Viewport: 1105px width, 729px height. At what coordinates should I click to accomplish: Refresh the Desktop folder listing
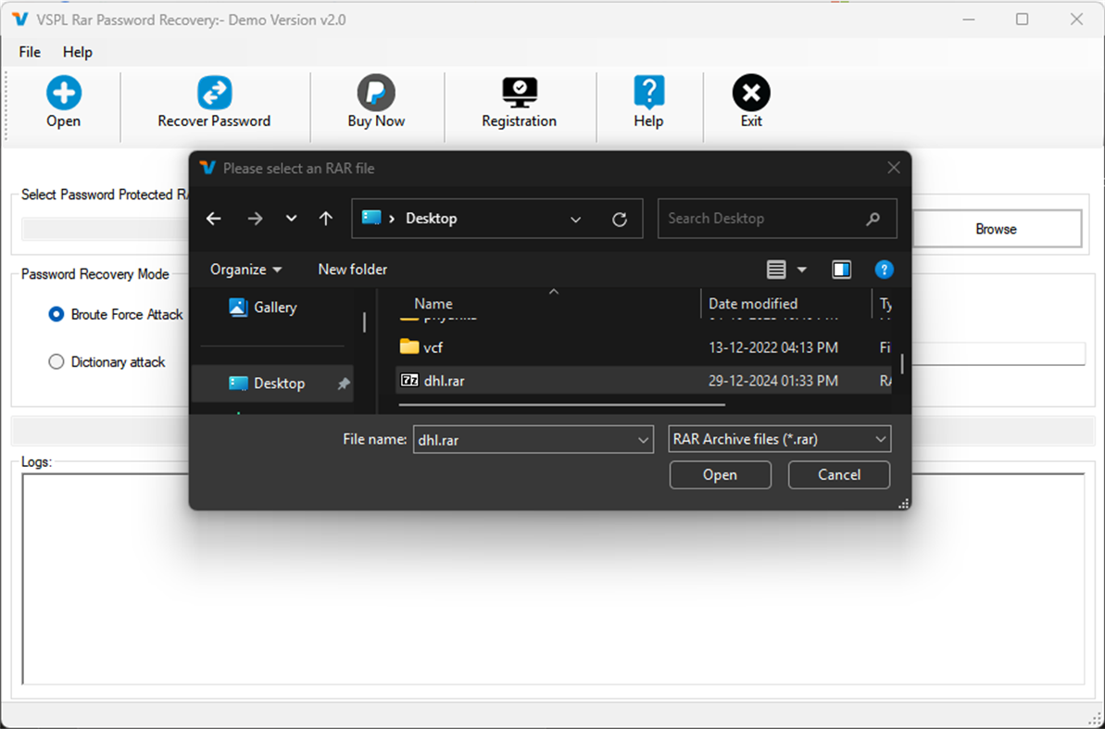pos(621,219)
